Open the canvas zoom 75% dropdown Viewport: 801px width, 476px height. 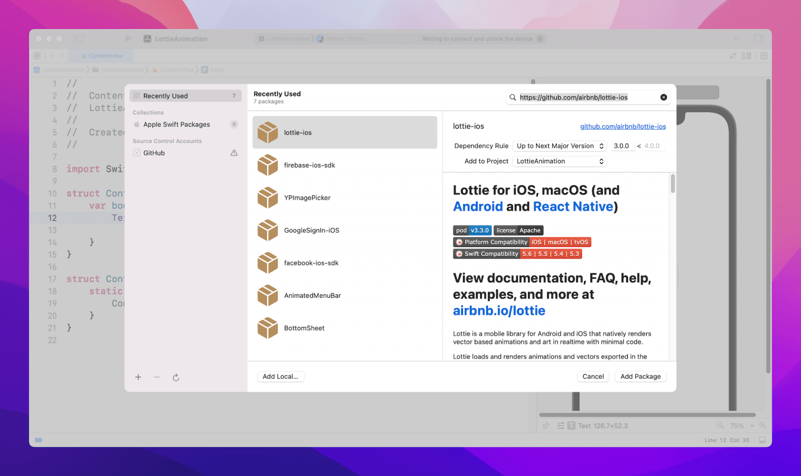741,425
